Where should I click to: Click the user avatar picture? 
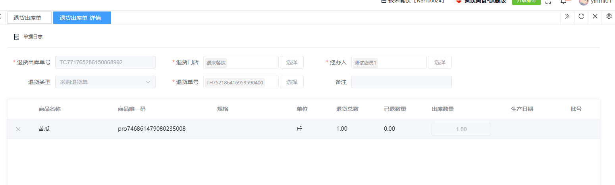tap(583, 2)
